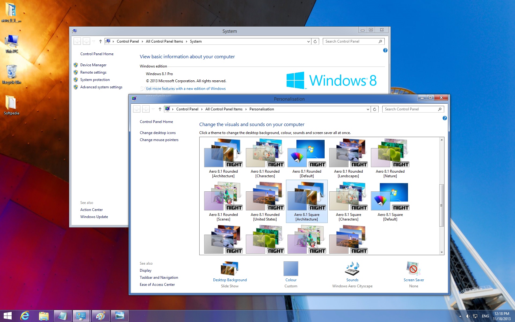Expand All Control Panel Items arrow in System window
The height and width of the screenshot is (322, 515).
186,41
